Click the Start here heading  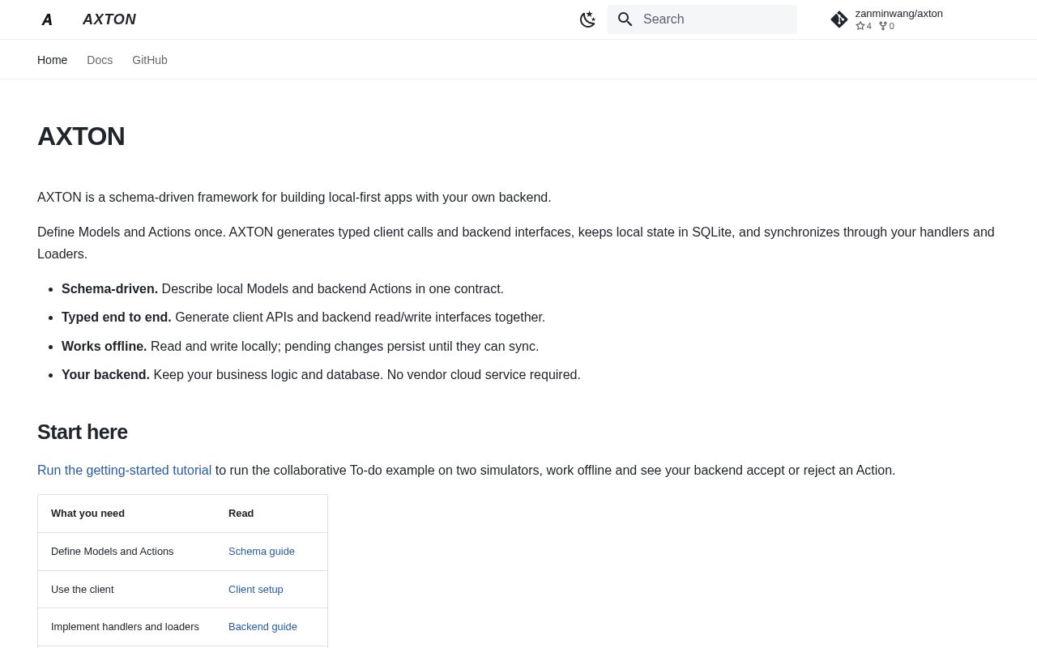point(83,433)
